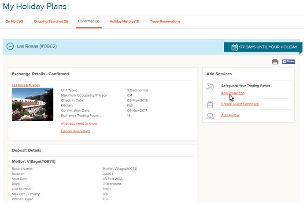Switch to Ongoing Searches (0) tab
This screenshot has height=203, width=304.
coord(51,22)
